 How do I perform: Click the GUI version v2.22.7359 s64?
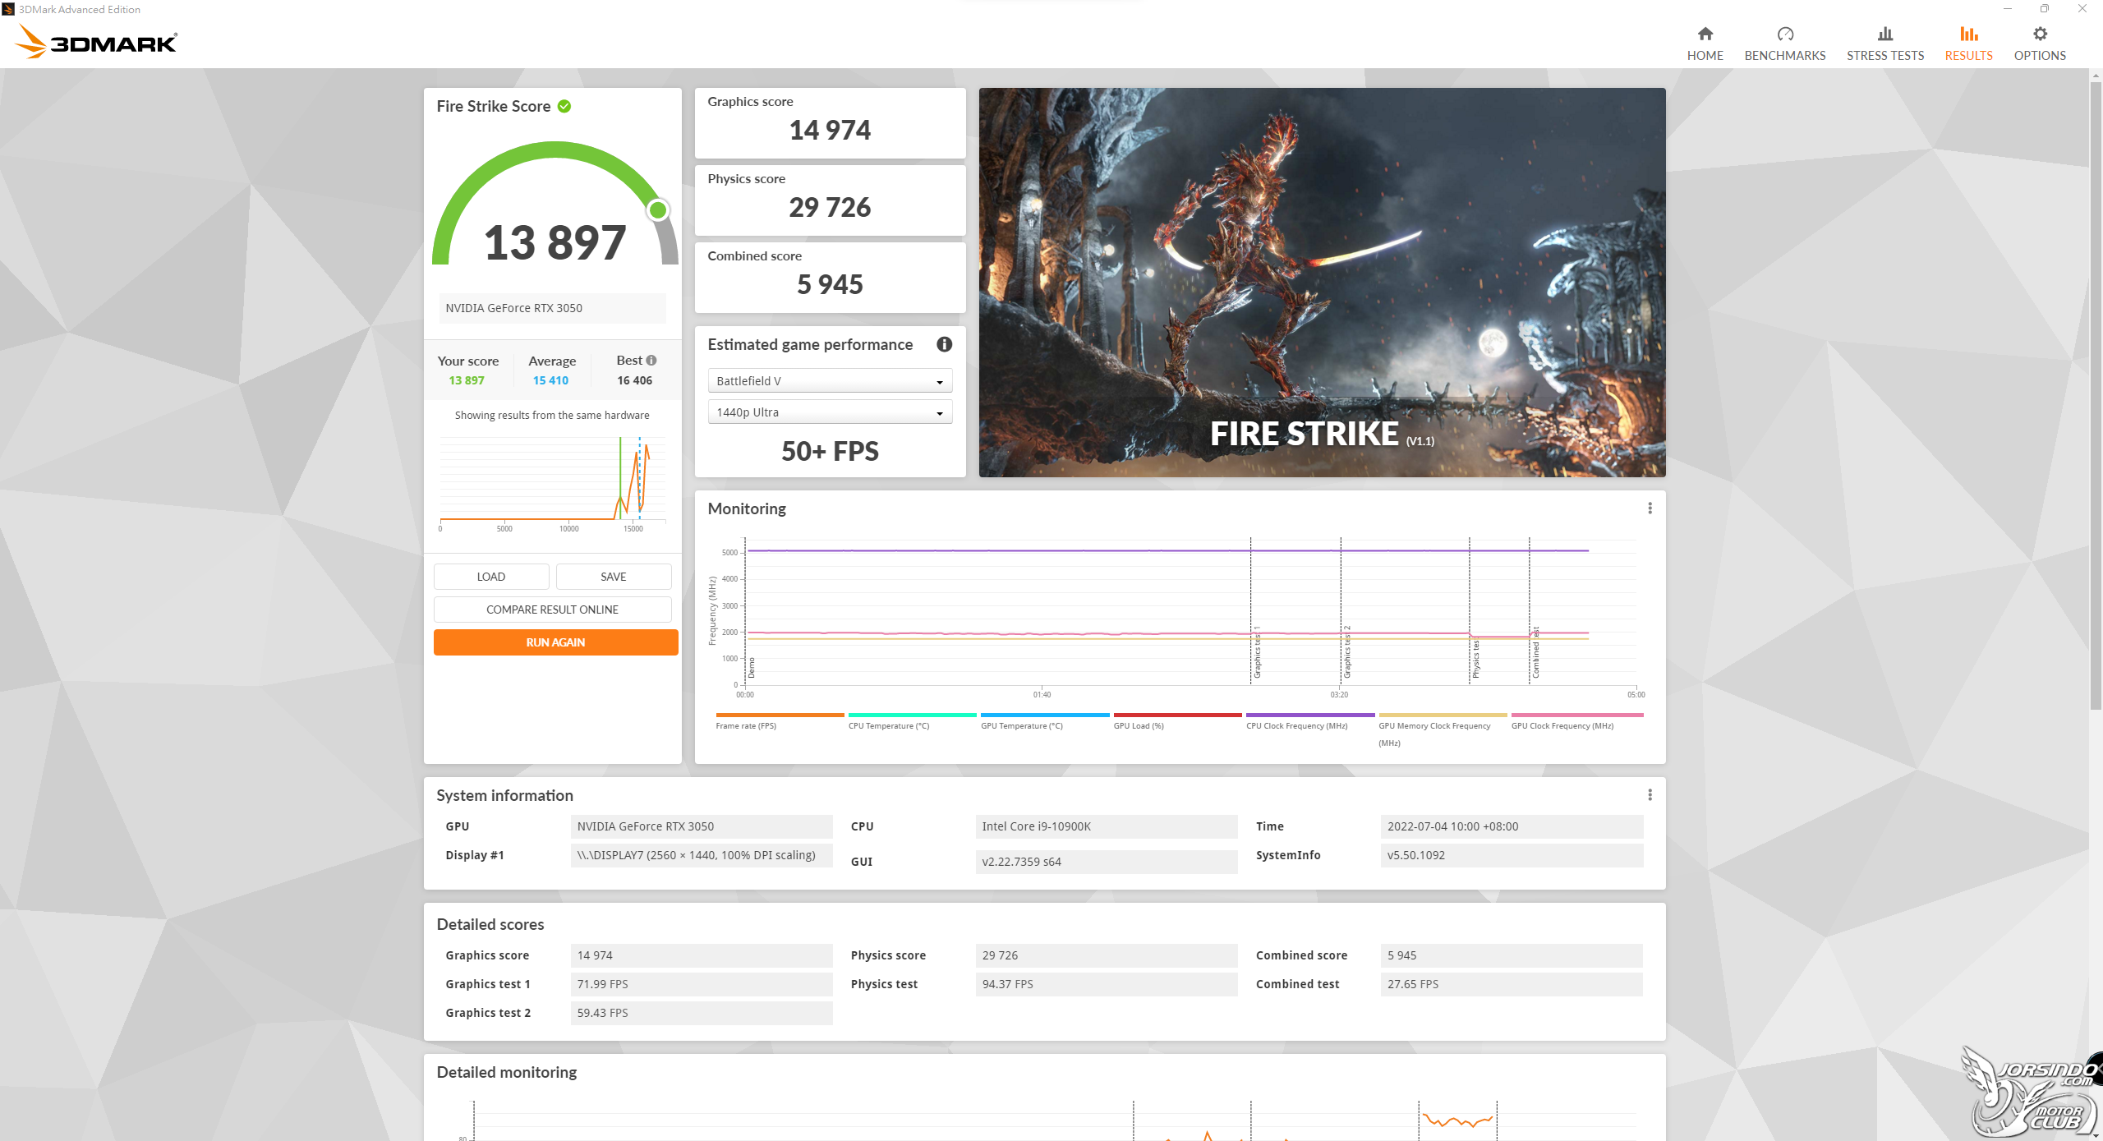(x=1106, y=862)
